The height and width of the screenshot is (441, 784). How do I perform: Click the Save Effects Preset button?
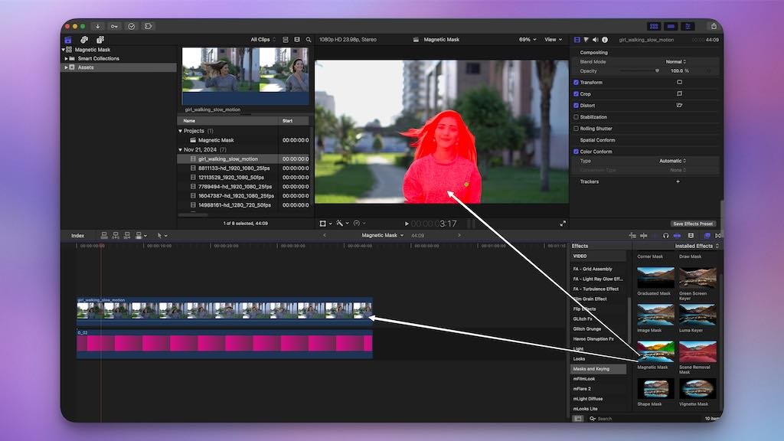pos(692,224)
